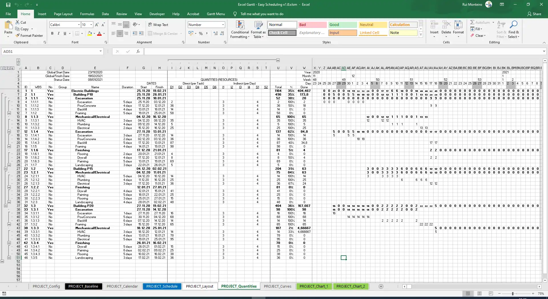Viewport: 548px width, 299px height.
Task: Toggle bottom vertical alignment
Action: point(126,25)
